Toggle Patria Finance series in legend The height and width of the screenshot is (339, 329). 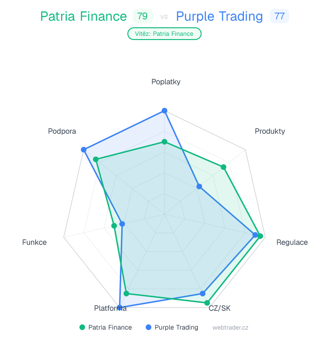tap(110, 327)
